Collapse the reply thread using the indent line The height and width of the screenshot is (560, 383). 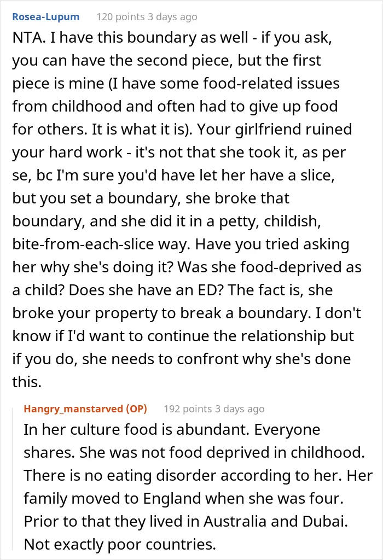click(14, 478)
